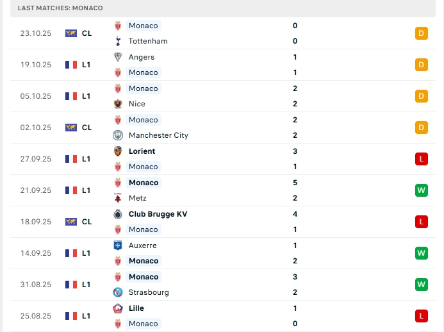Click the Manchester City crest icon

pyautogui.click(x=118, y=135)
